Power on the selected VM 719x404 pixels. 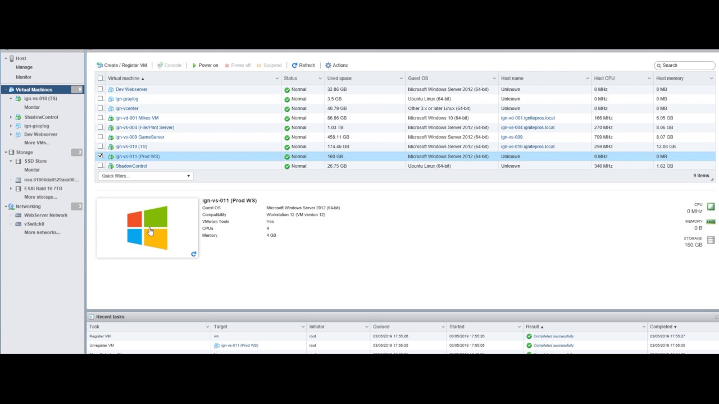click(x=205, y=65)
